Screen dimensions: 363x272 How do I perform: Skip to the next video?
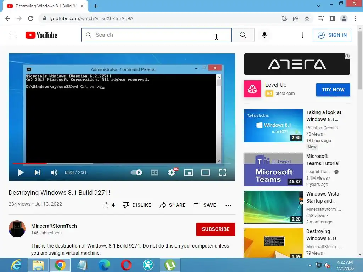[x=38, y=172]
